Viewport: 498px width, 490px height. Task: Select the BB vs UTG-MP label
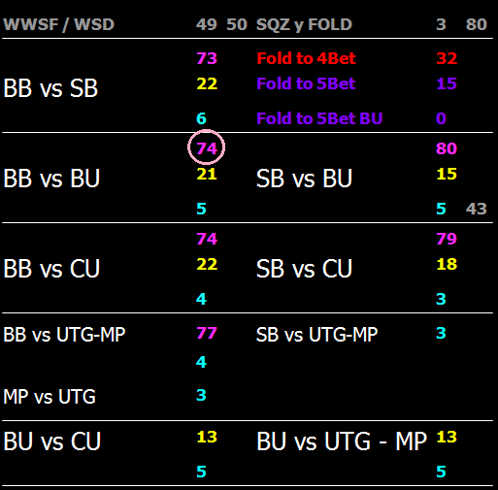pyautogui.click(x=64, y=335)
